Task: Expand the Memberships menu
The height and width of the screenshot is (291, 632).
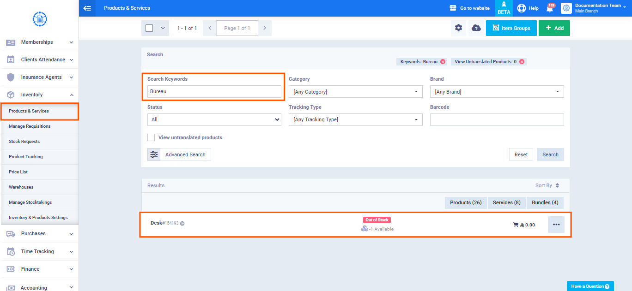Action: click(x=71, y=42)
